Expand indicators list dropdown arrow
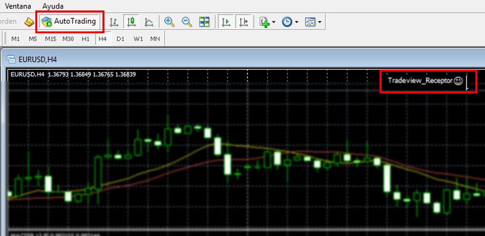 click(x=273, y=22)
